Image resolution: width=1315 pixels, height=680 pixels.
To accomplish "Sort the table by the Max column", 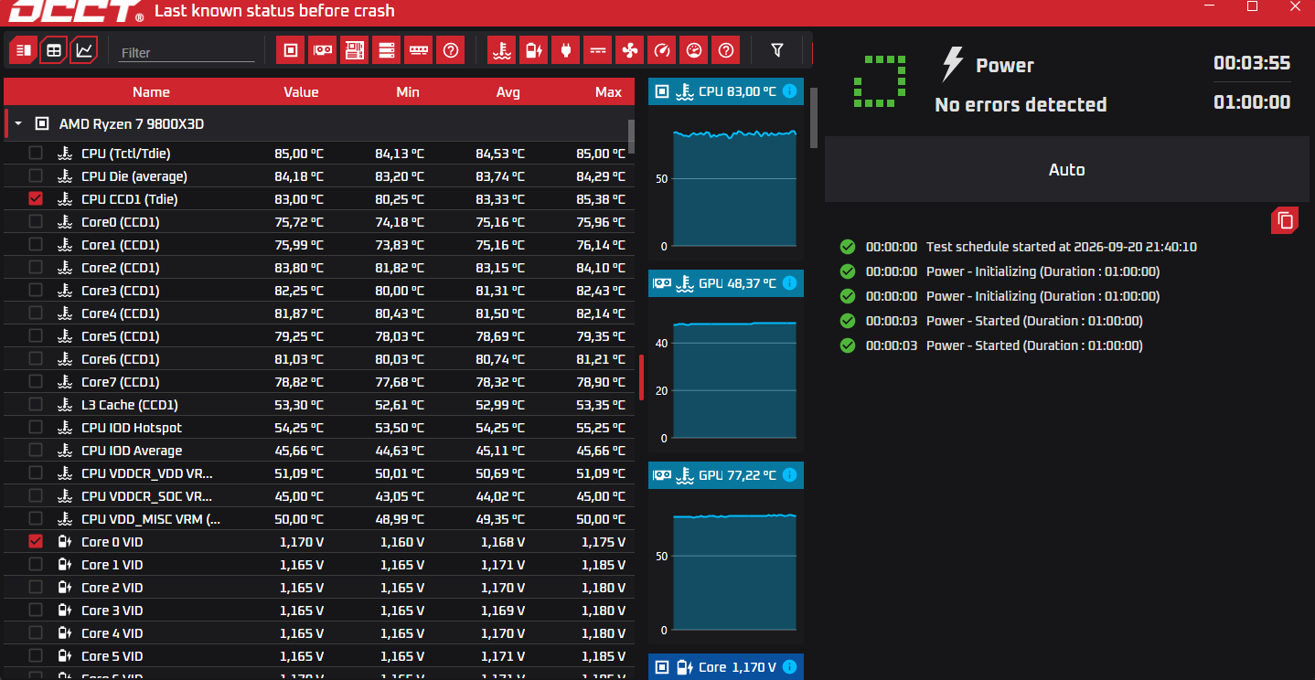I will pyautogui.click(x=608, y=92).
